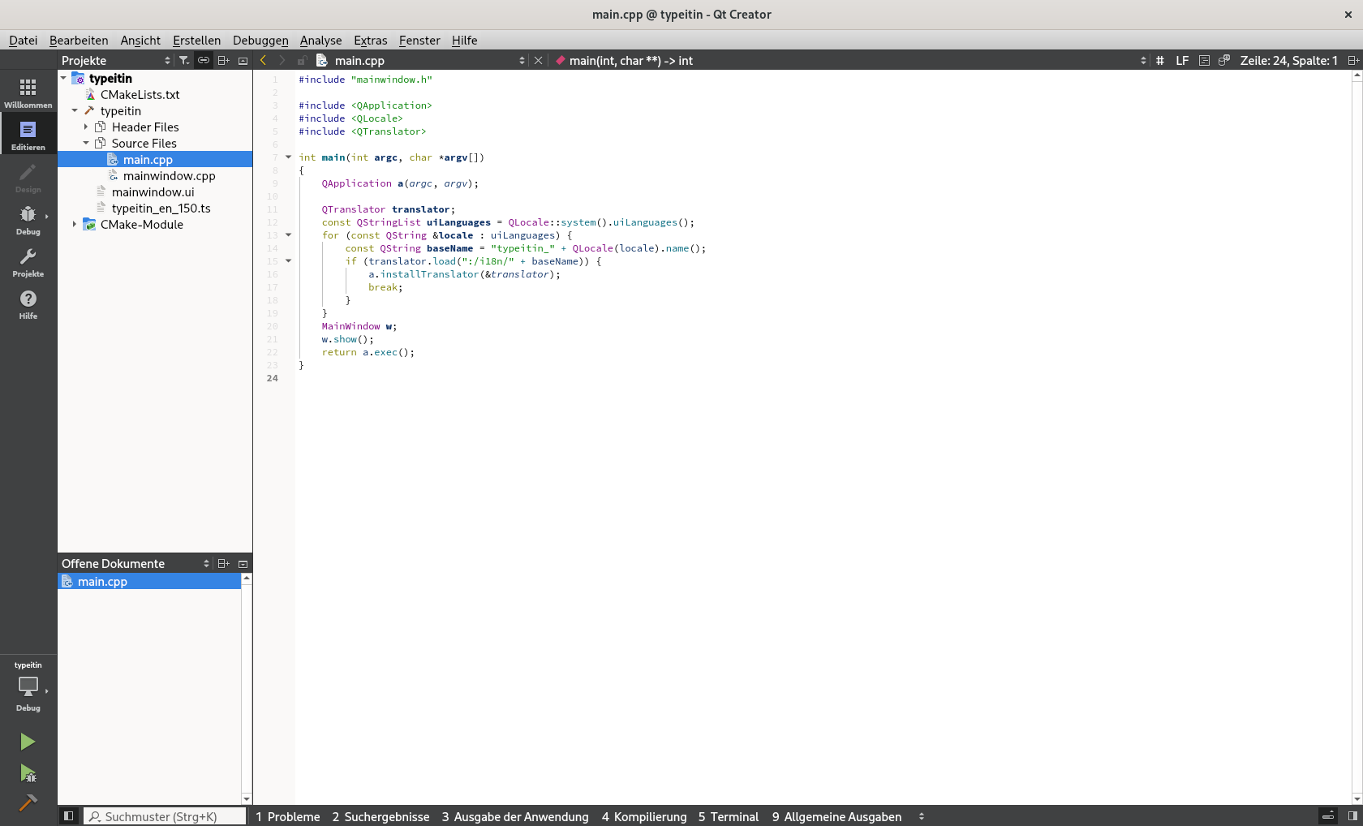Expand the CMake-Module node
Image resolution: width=1363 pixels, height=826 pixels.
75,224
